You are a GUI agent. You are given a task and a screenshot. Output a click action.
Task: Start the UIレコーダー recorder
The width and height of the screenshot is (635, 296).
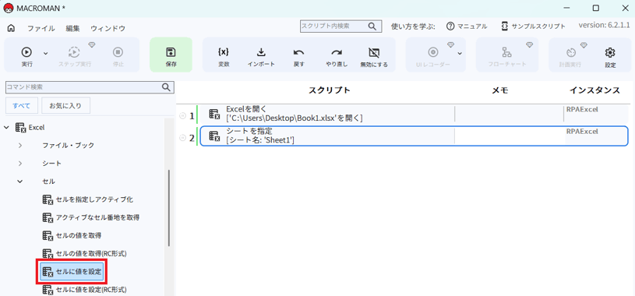(433, 57)
